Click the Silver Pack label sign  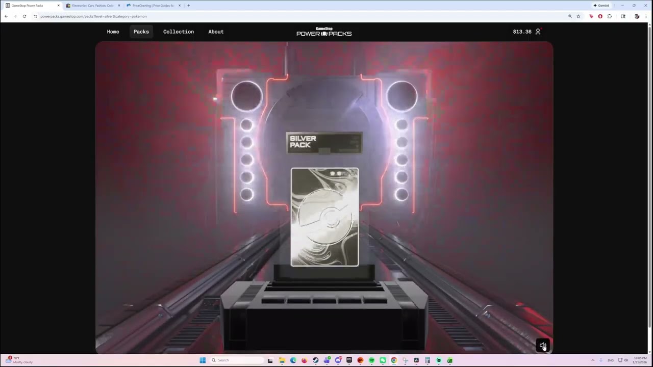(x=324, y=142)
